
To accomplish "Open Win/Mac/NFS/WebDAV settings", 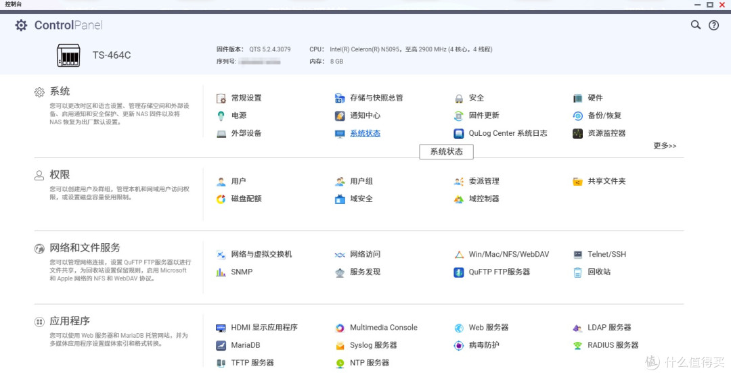I will [x=508, y=254].
